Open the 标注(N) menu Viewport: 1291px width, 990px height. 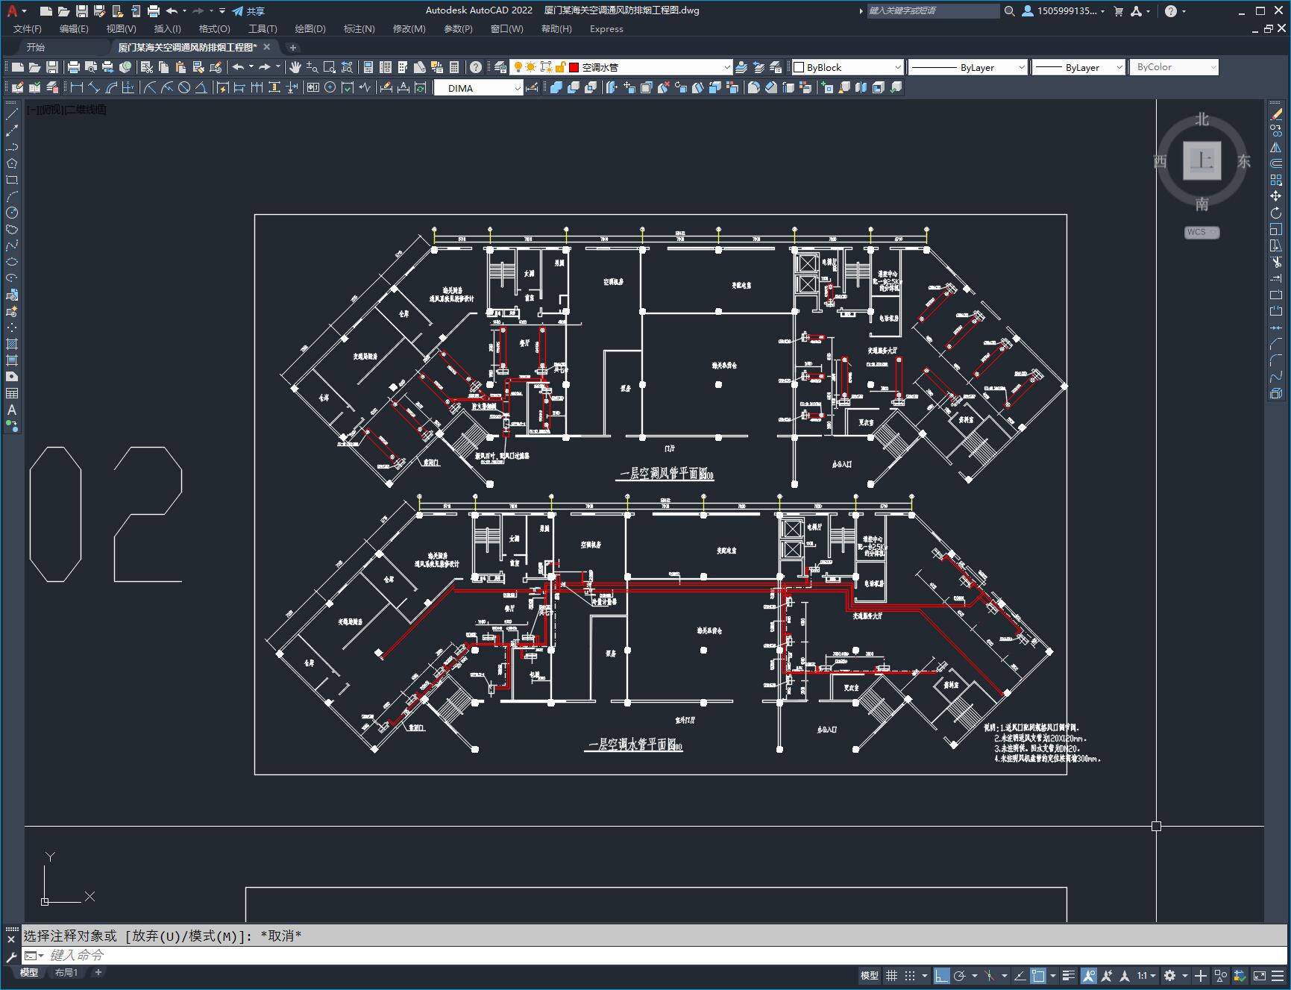point(359,29)
